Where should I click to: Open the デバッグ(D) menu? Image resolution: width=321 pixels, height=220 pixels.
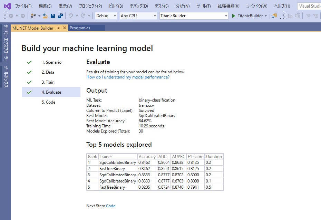pos(139,6)
